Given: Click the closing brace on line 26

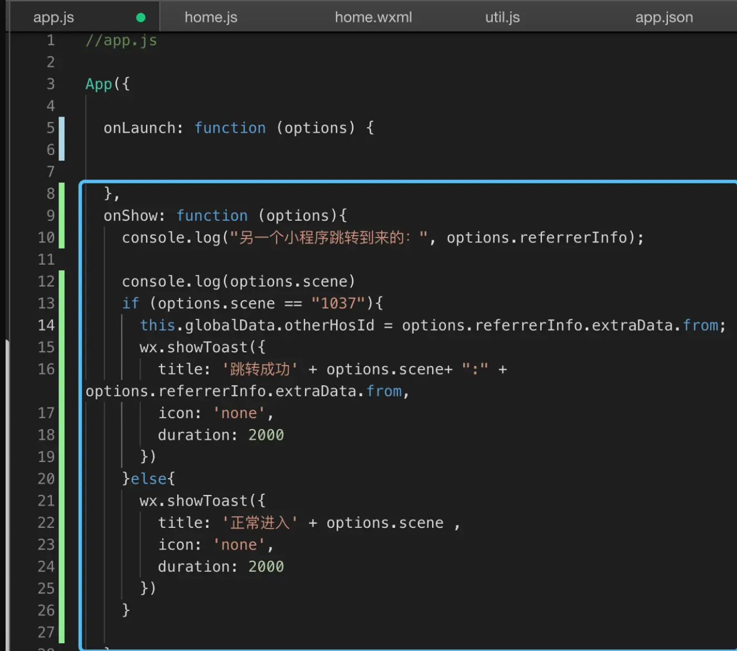Looking at the screenshot, I should (x=126, y=610).
